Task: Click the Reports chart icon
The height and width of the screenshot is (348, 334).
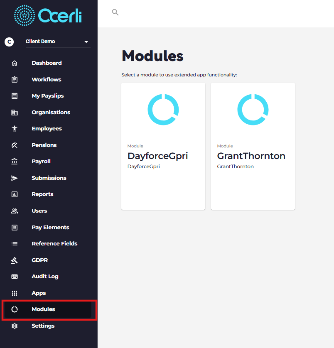Action: click(15, 194)
